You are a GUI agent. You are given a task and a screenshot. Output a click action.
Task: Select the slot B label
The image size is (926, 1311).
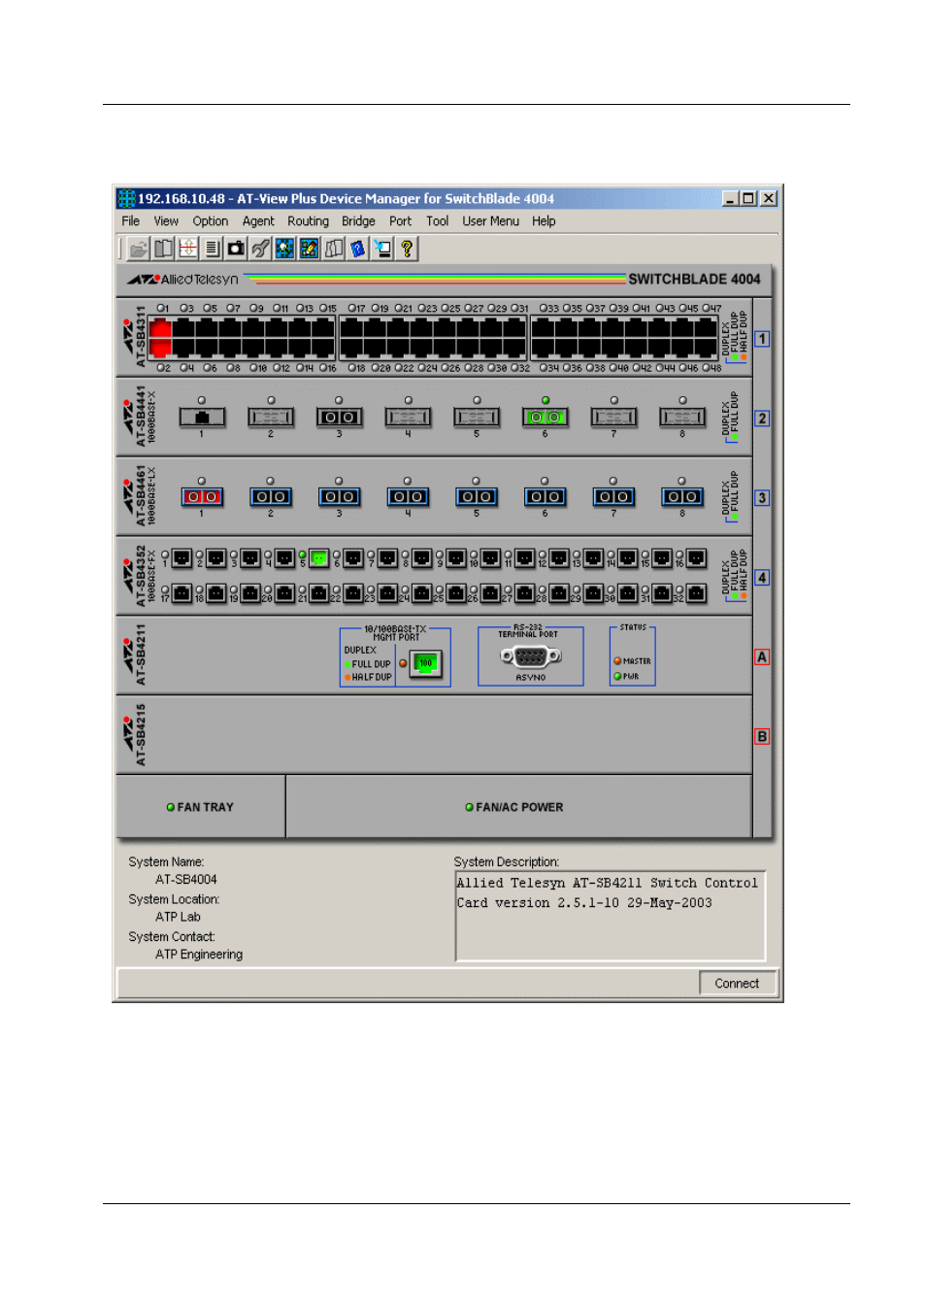[762, 736]
